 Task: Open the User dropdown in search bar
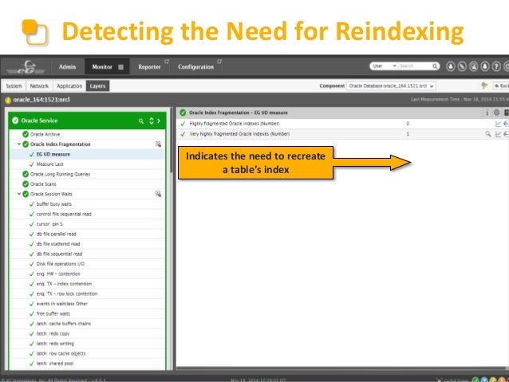coord(385,66)
